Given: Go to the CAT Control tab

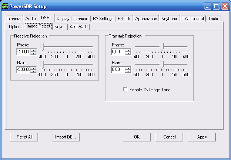Looking at the screenshot, I should (193, 19).
